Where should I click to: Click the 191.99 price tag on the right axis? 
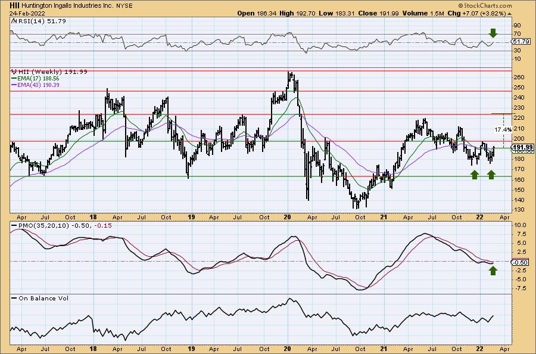523,147
